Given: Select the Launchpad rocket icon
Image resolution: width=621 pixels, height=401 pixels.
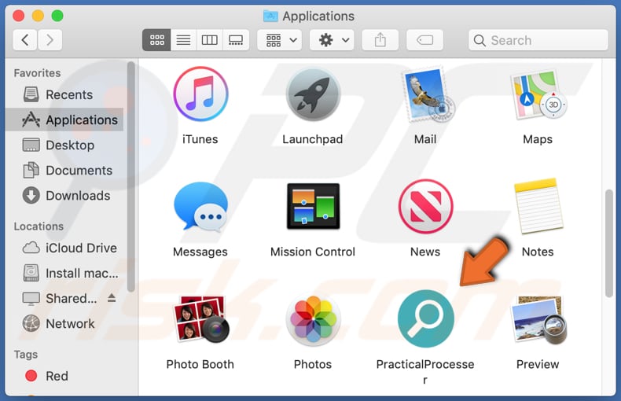Looking at the screenshot, I should click(313, 94).
